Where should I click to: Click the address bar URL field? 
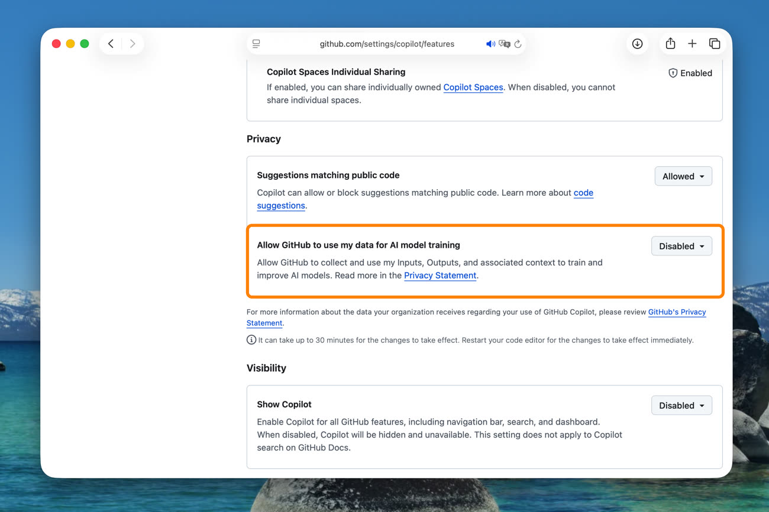387,44
